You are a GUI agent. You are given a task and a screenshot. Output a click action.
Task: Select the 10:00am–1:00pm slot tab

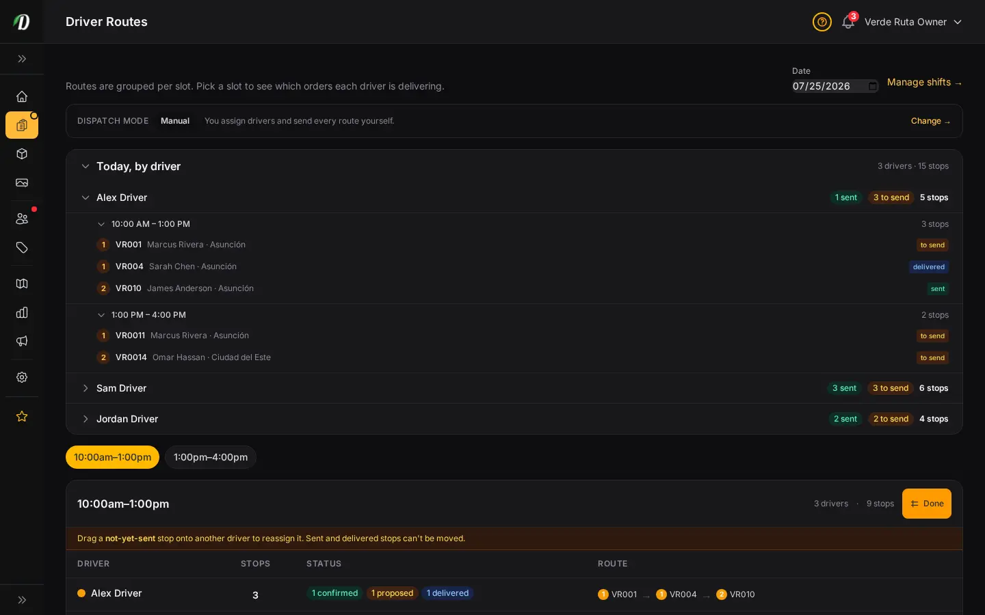coord(112,457)
